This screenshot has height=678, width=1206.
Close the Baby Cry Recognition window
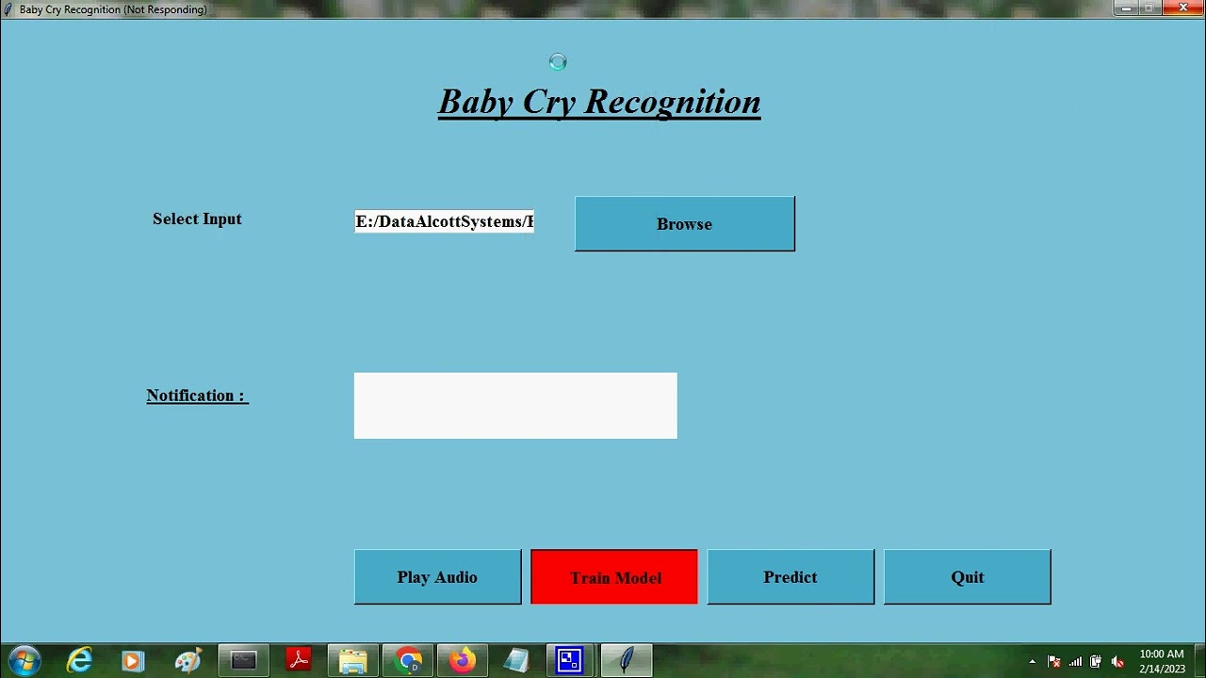1182,8
